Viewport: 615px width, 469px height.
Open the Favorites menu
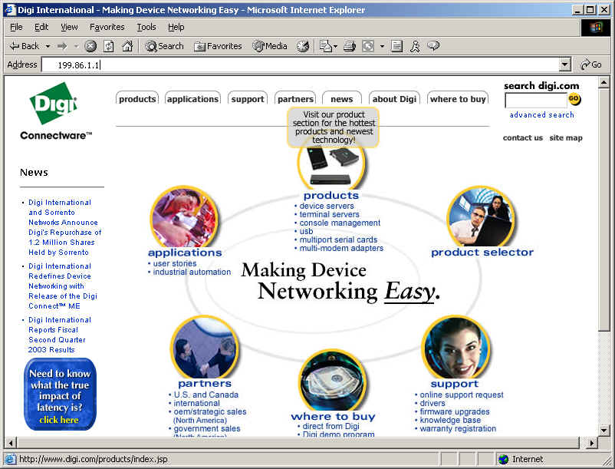107,27
